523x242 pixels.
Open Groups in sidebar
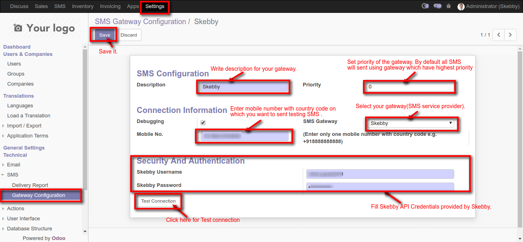(x=16, y=74)
